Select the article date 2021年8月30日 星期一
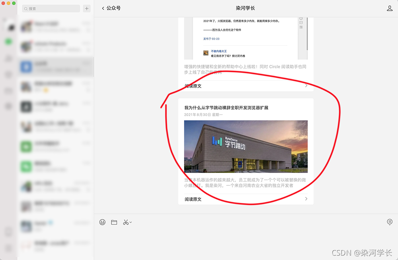Viewport: 398px width, 260px height. coord(203,115)
